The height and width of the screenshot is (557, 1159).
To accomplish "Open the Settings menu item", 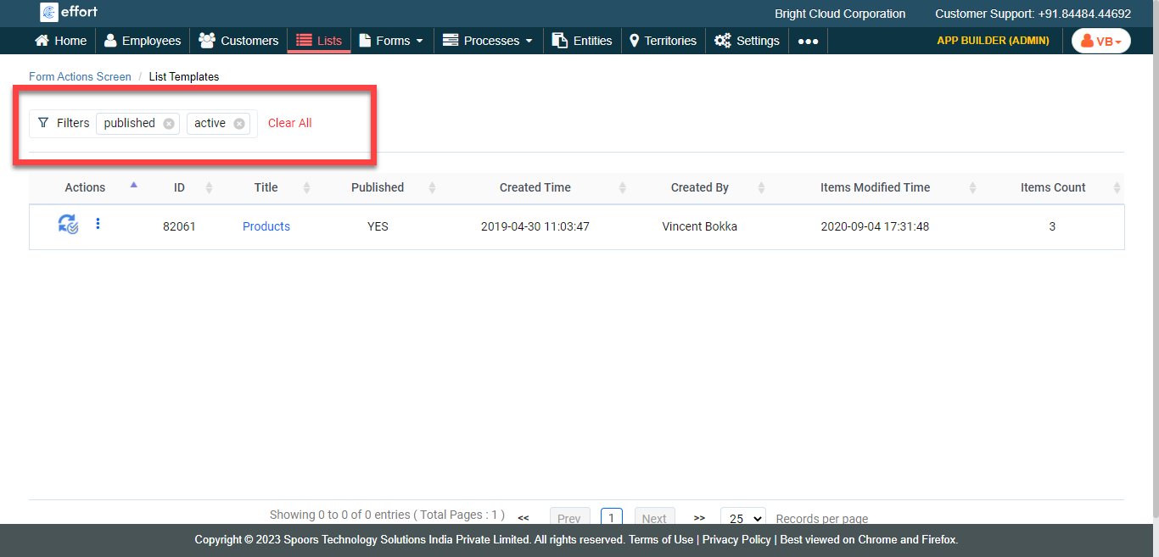I will pos(747,41).
